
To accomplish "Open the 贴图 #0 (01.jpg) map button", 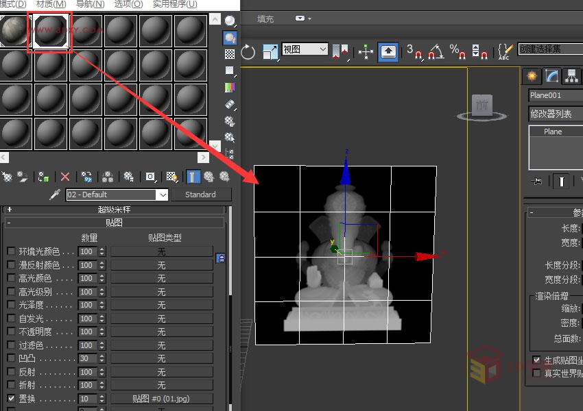I will (x=162, y=398).
